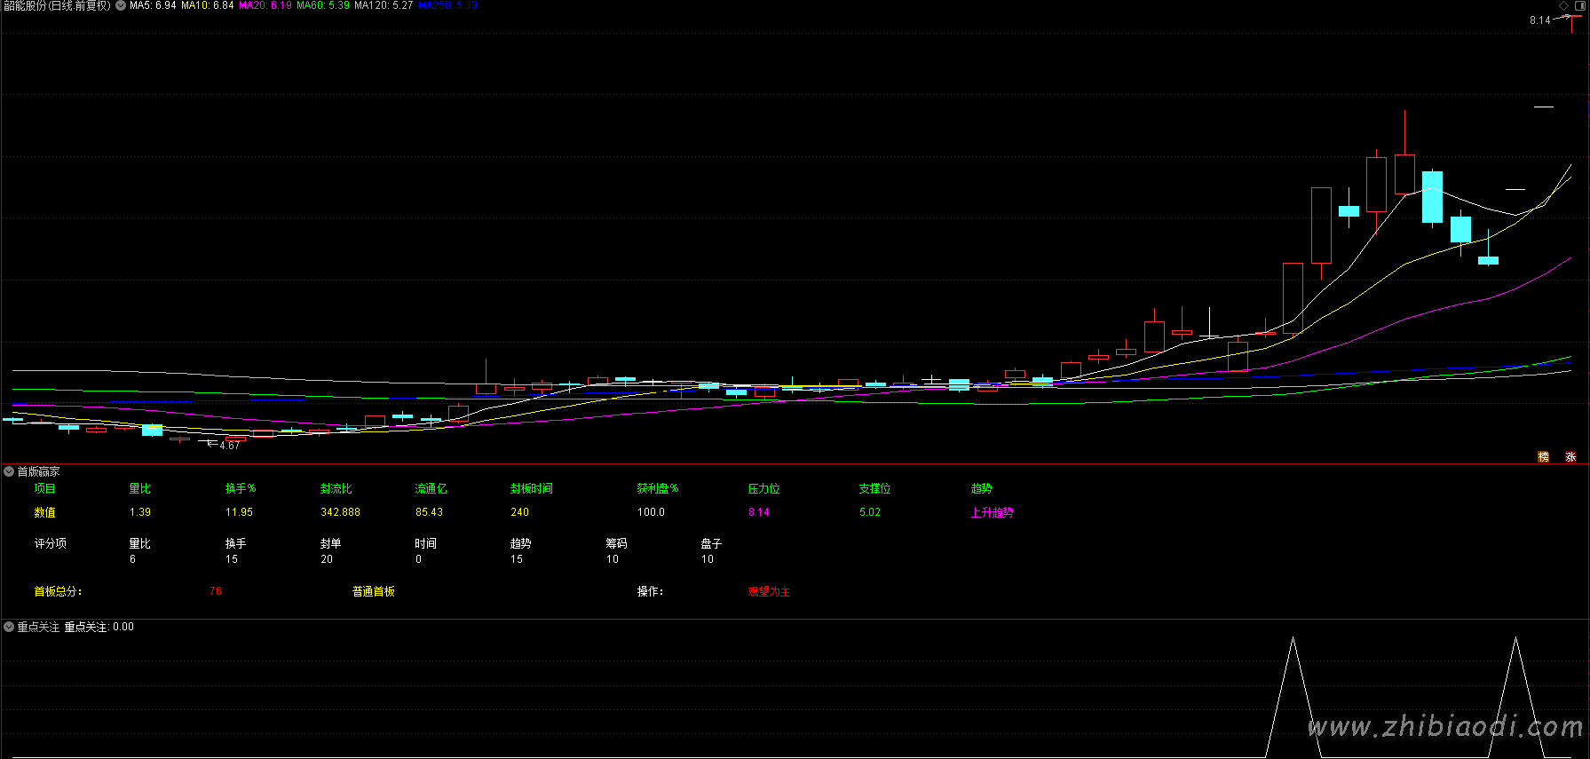Toggle the side panel icon at top right
The image size is (1590, 759).
click(1580, 5)
